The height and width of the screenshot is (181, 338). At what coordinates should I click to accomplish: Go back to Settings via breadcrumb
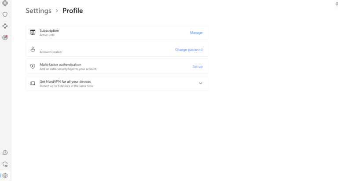click(x=37, y=11)
